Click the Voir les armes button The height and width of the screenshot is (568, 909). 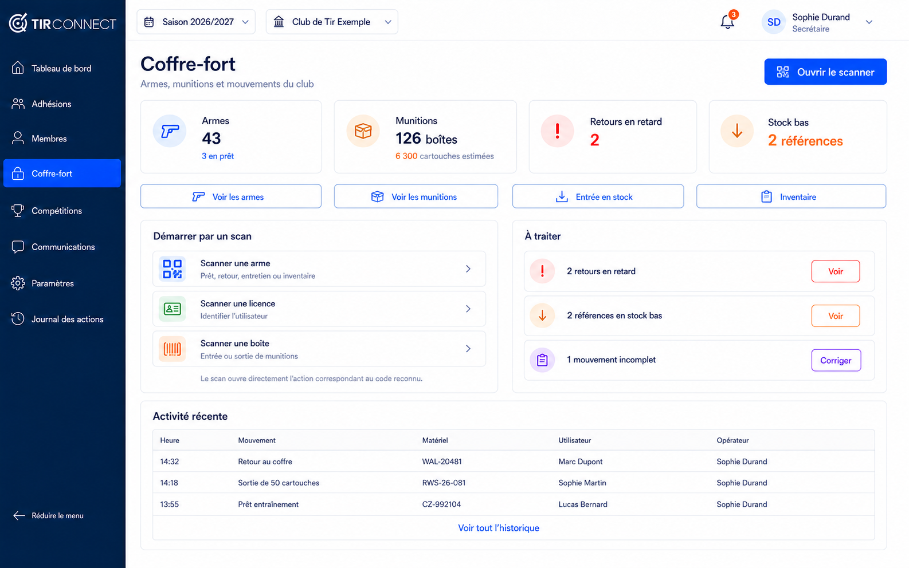231,196
